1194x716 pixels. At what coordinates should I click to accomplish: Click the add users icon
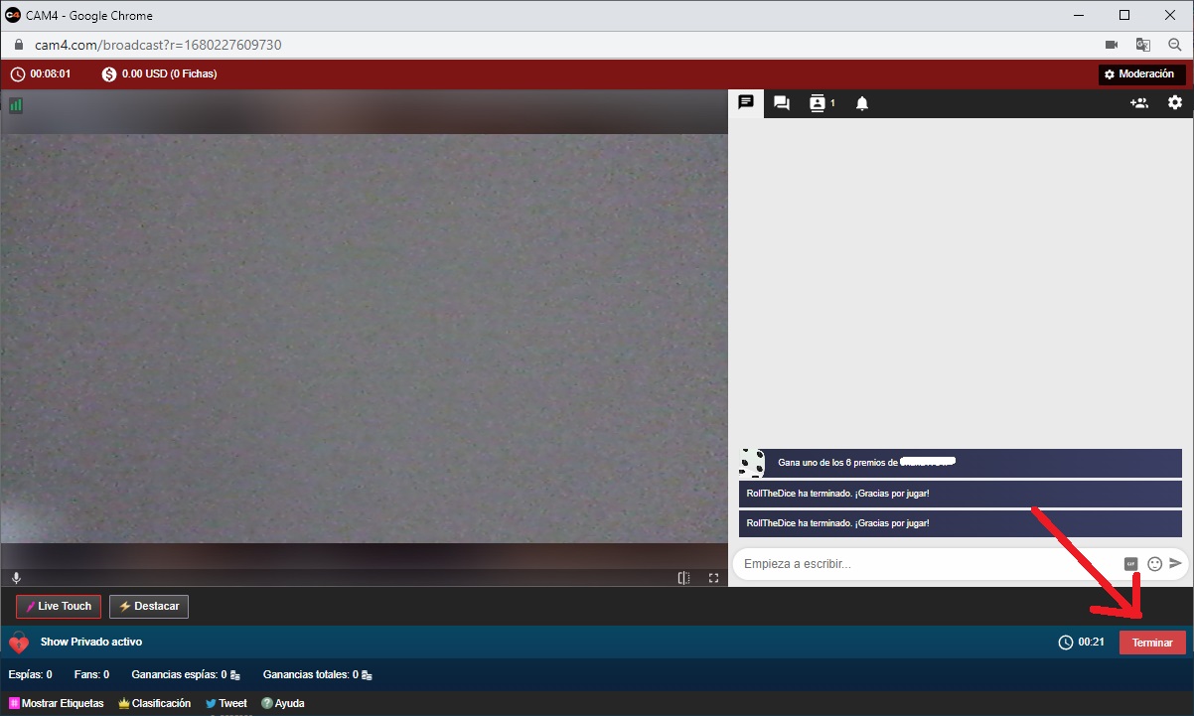point(1138,103)
